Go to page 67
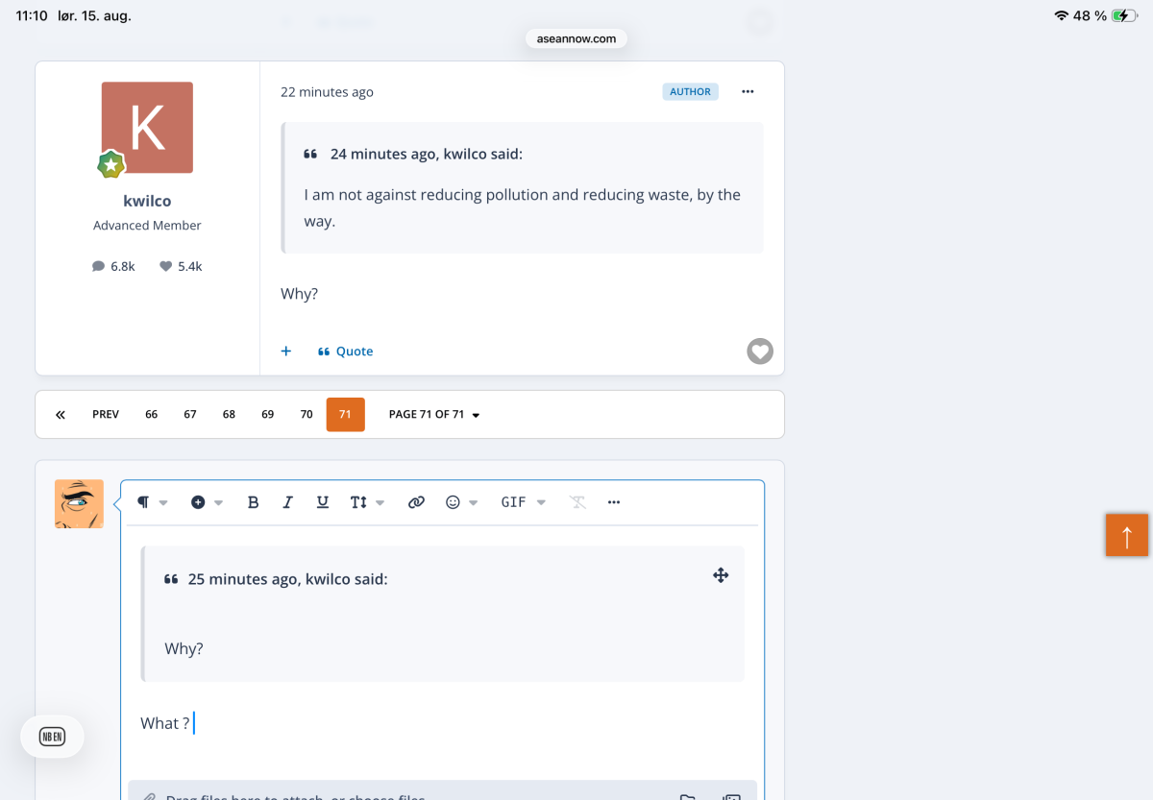Viewport: 1153px width, 800px height. click(190, 415)
